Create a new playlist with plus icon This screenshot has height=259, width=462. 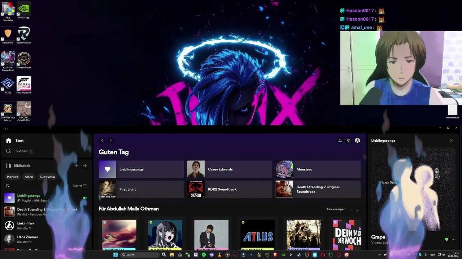[x=76, y=166]
